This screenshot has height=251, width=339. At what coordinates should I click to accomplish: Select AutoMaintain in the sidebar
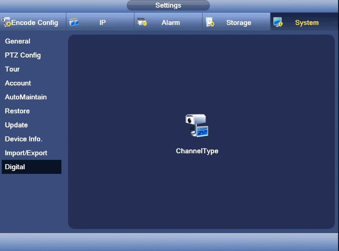31,97
